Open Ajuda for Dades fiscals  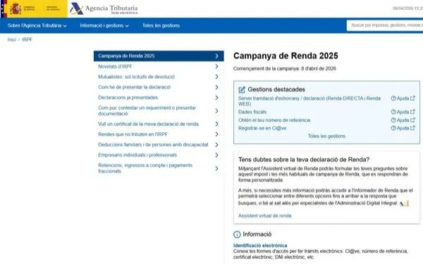[x=403, y=112]
